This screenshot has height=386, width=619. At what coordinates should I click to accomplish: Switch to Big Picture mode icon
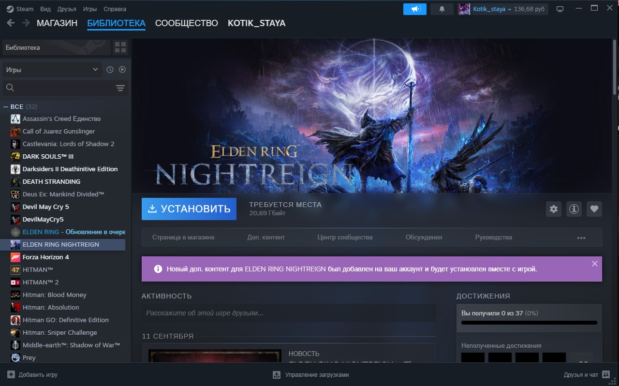(x=560, y=9)
